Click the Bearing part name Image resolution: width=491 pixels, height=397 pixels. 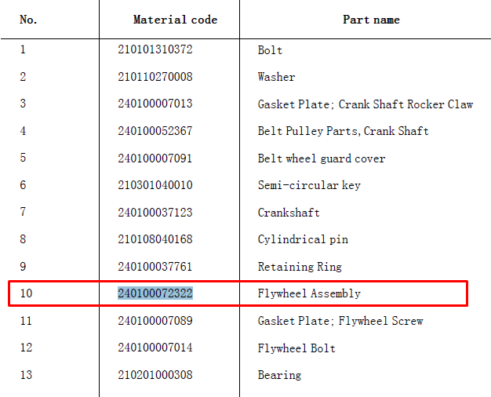(x=279, y=375)
